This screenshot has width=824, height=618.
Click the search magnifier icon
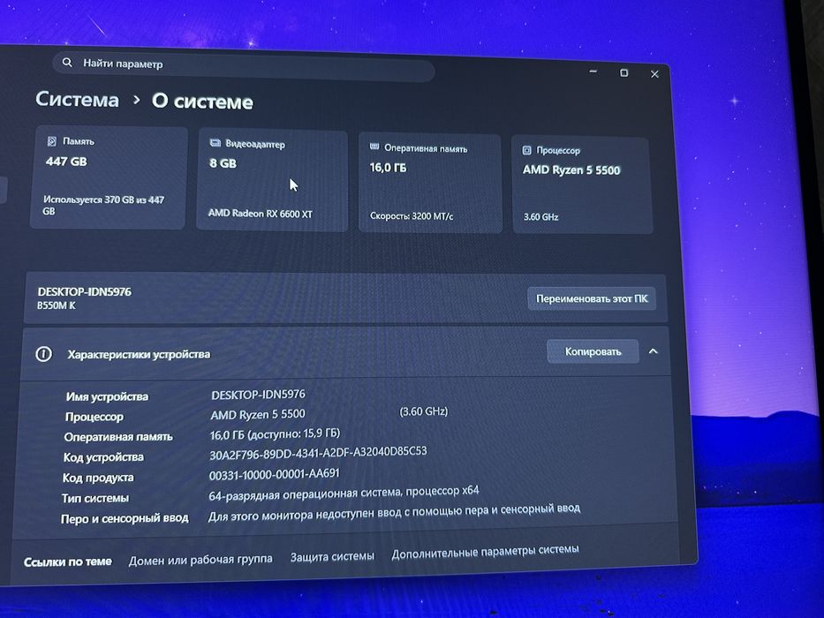67,63
